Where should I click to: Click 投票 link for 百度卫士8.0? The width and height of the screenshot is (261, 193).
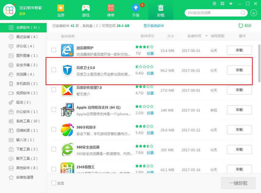(150, 73)
